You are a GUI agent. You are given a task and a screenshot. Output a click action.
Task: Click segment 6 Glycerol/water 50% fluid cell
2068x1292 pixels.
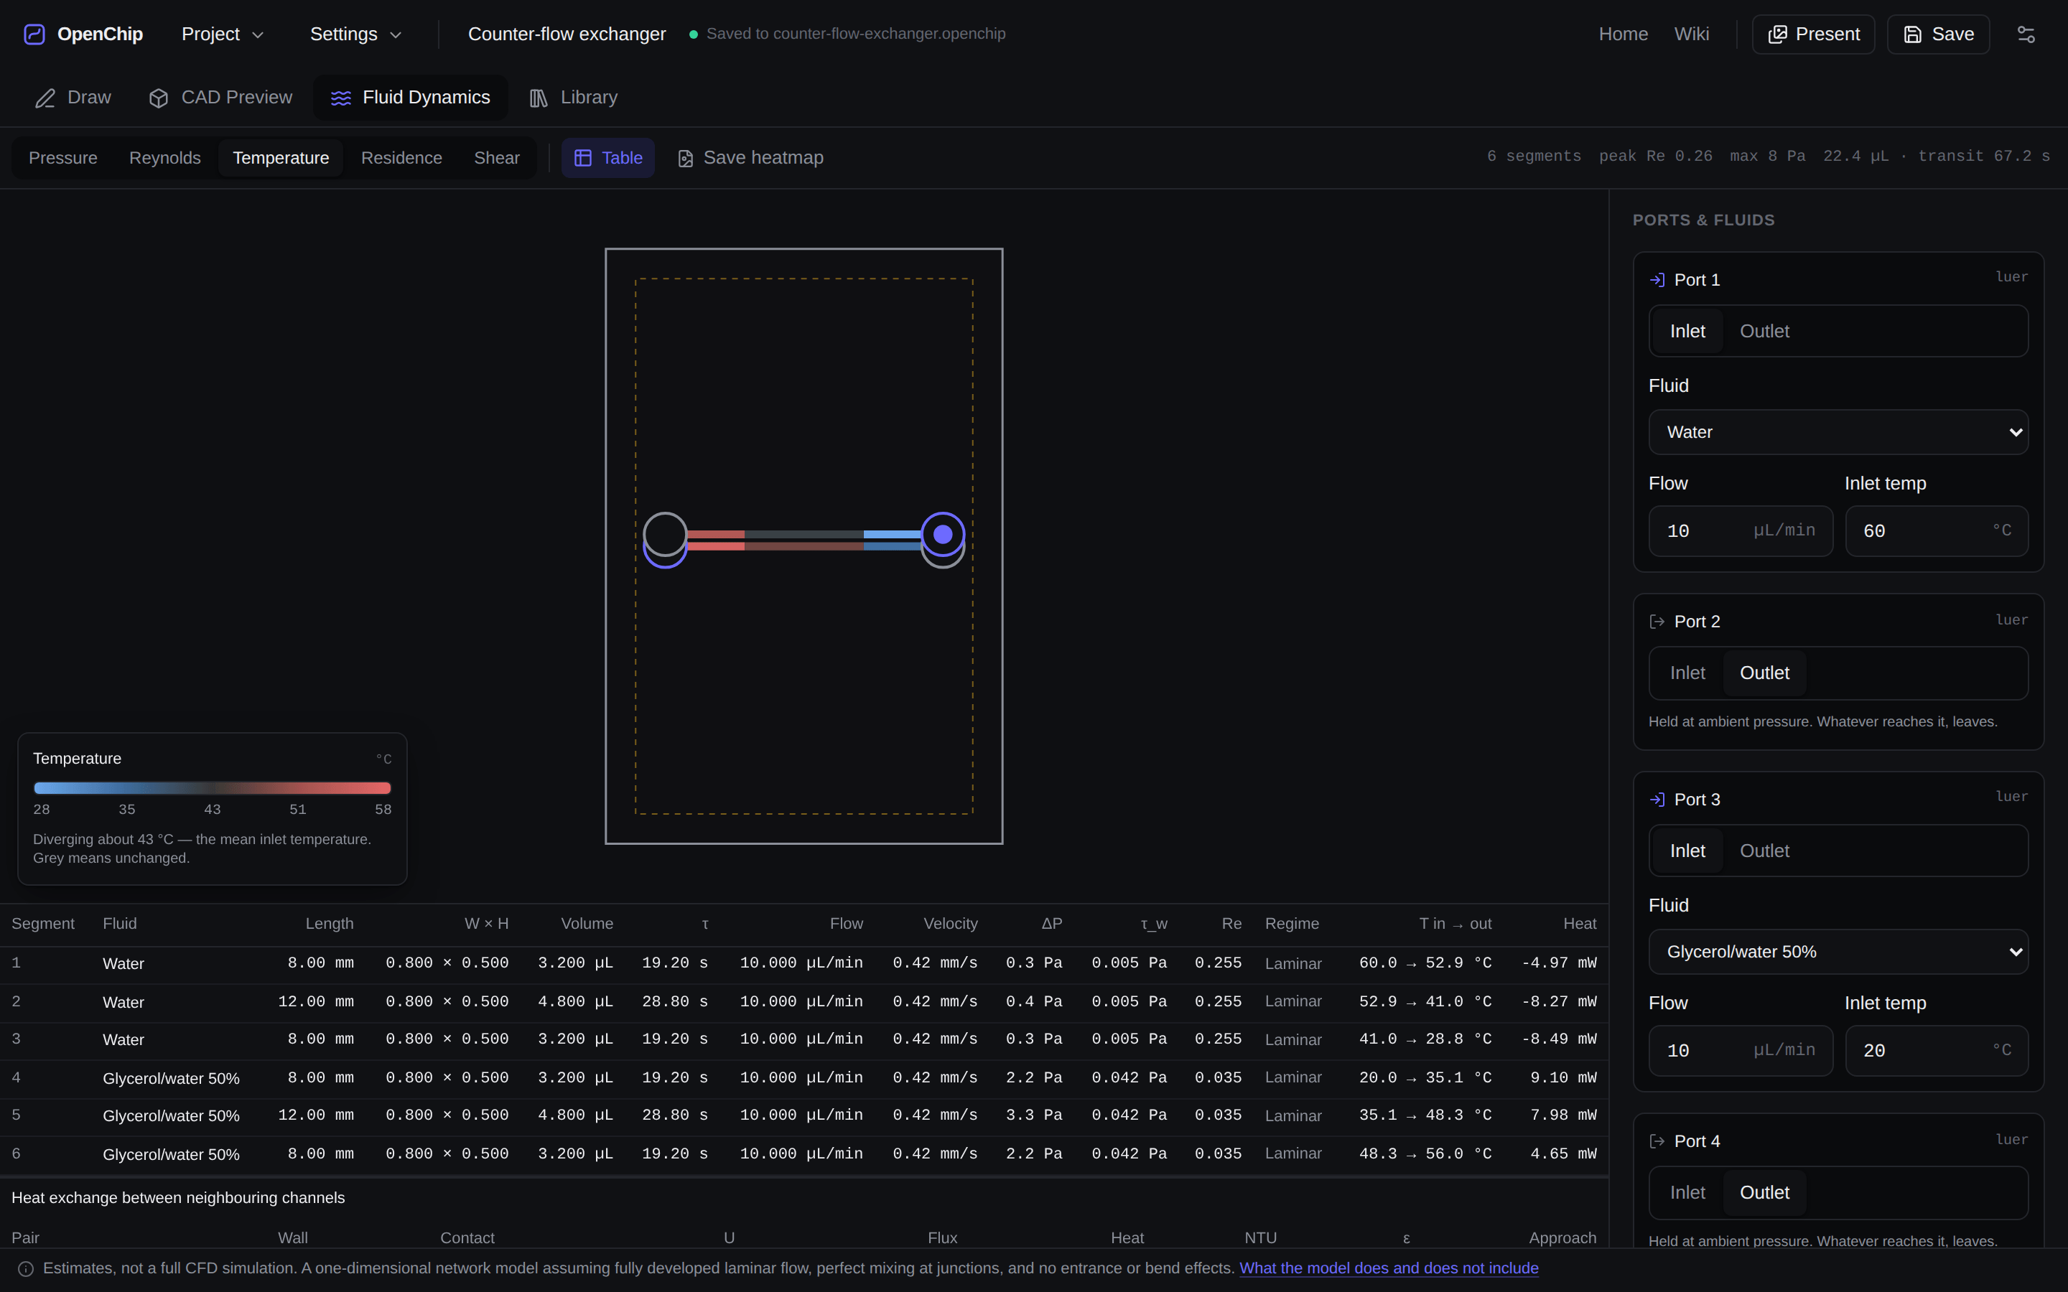(x=171, y=1154)
